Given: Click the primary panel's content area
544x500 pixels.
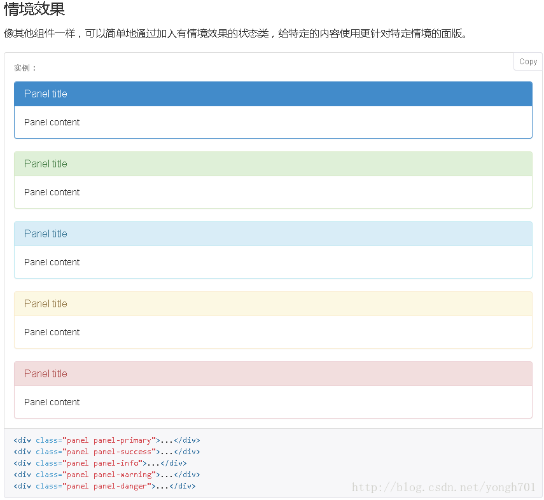Looking at the screenshot, I should click(273, 122).
